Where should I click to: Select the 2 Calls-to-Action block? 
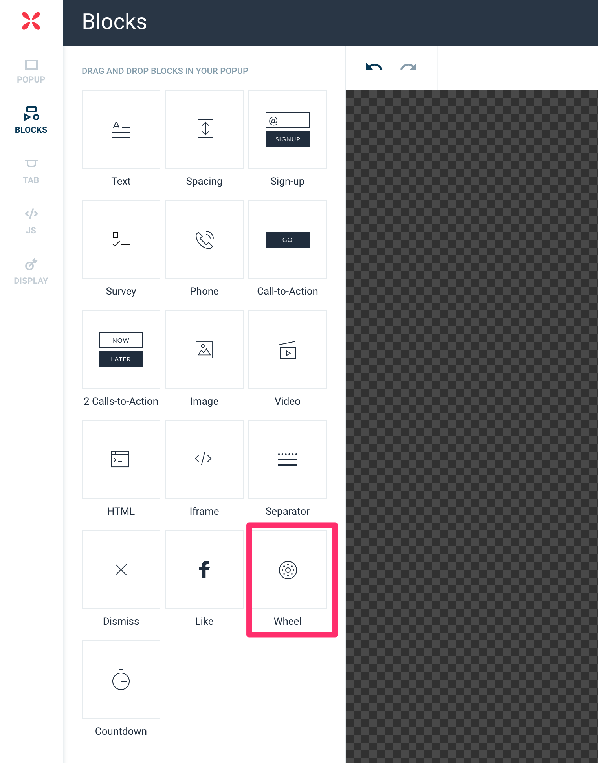[x=121, y=350]
